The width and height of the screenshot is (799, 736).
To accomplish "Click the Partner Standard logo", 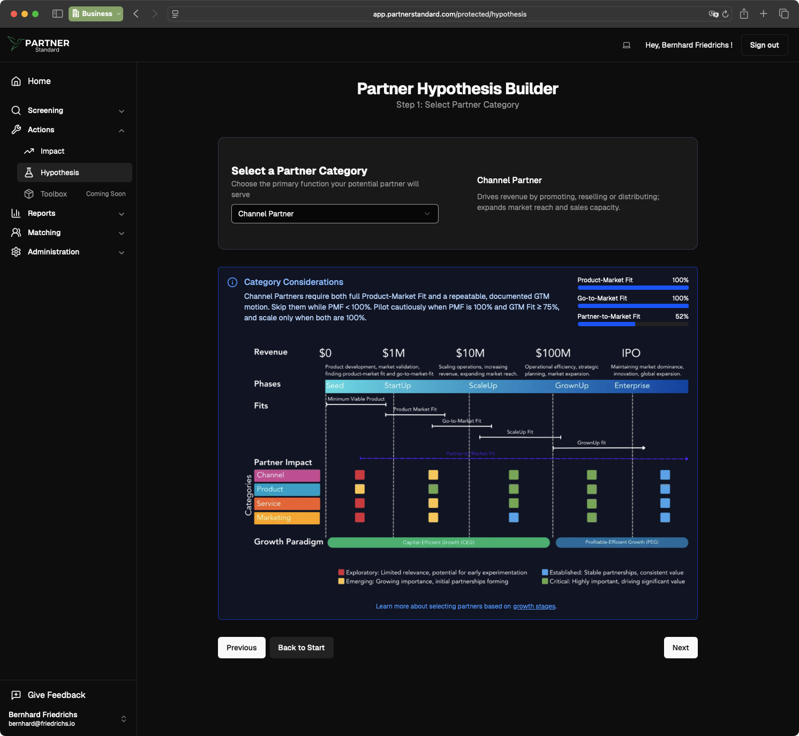I will pos(39,44).
